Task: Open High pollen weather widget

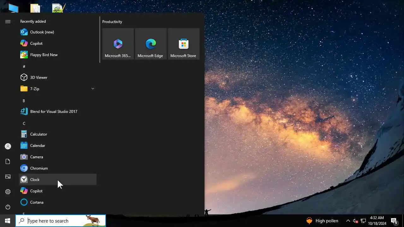Action: pos(322,221)
